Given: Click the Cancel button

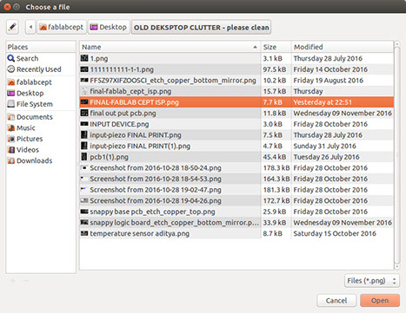Looking at the screenshot, I should (336, 301).
